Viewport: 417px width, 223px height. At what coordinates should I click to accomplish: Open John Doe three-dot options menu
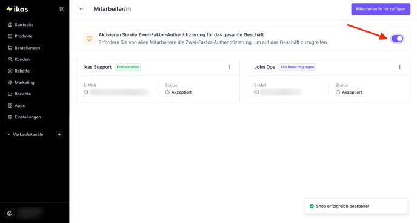pyautogui.click(x=399, y=67)
